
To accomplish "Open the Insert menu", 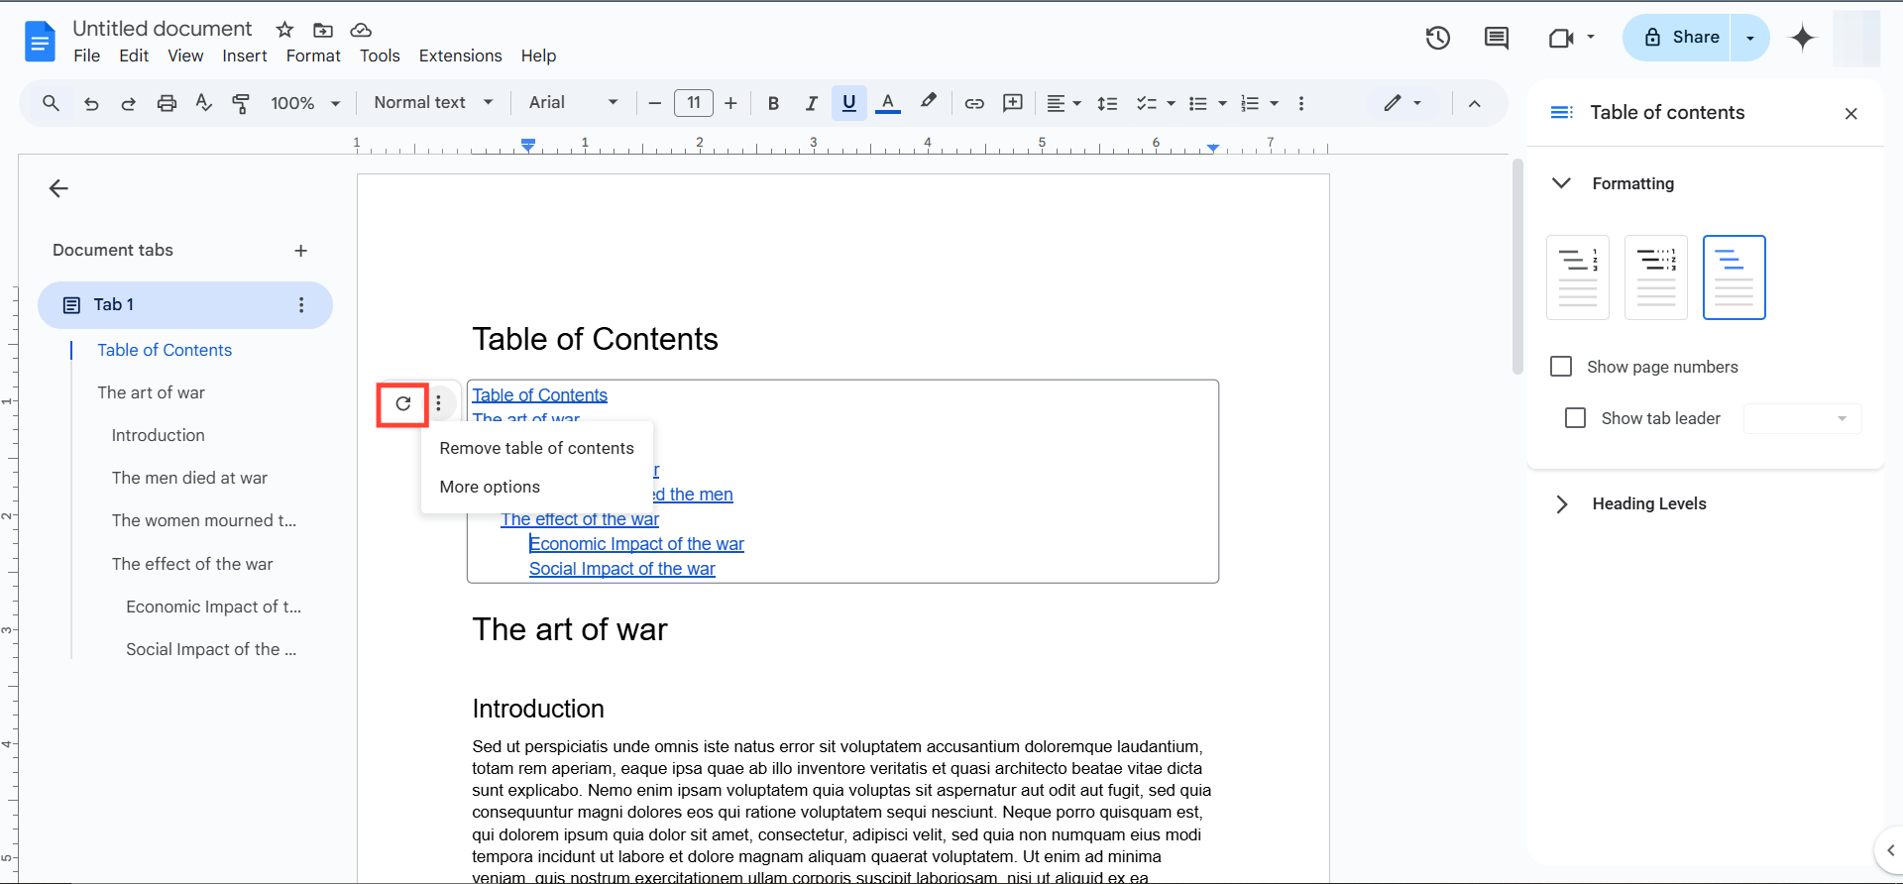I will (x=244, y=55).
